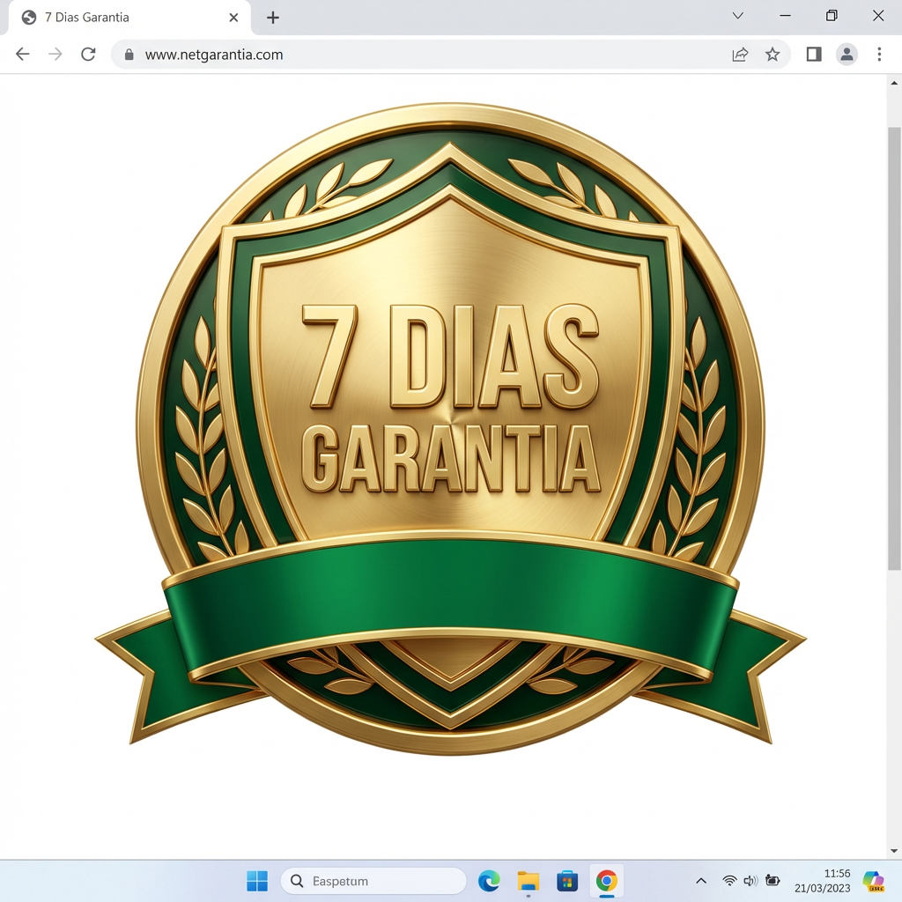Navigate back using the arrow button

click(x=22, y=54)
